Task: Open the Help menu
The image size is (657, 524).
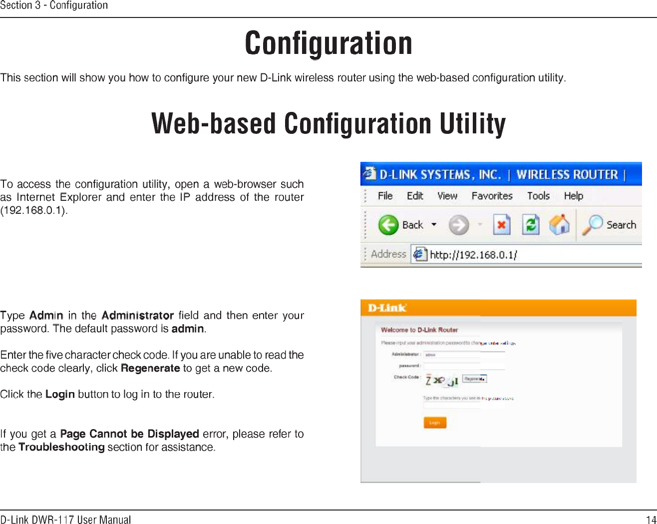Action: click(574, 196)
